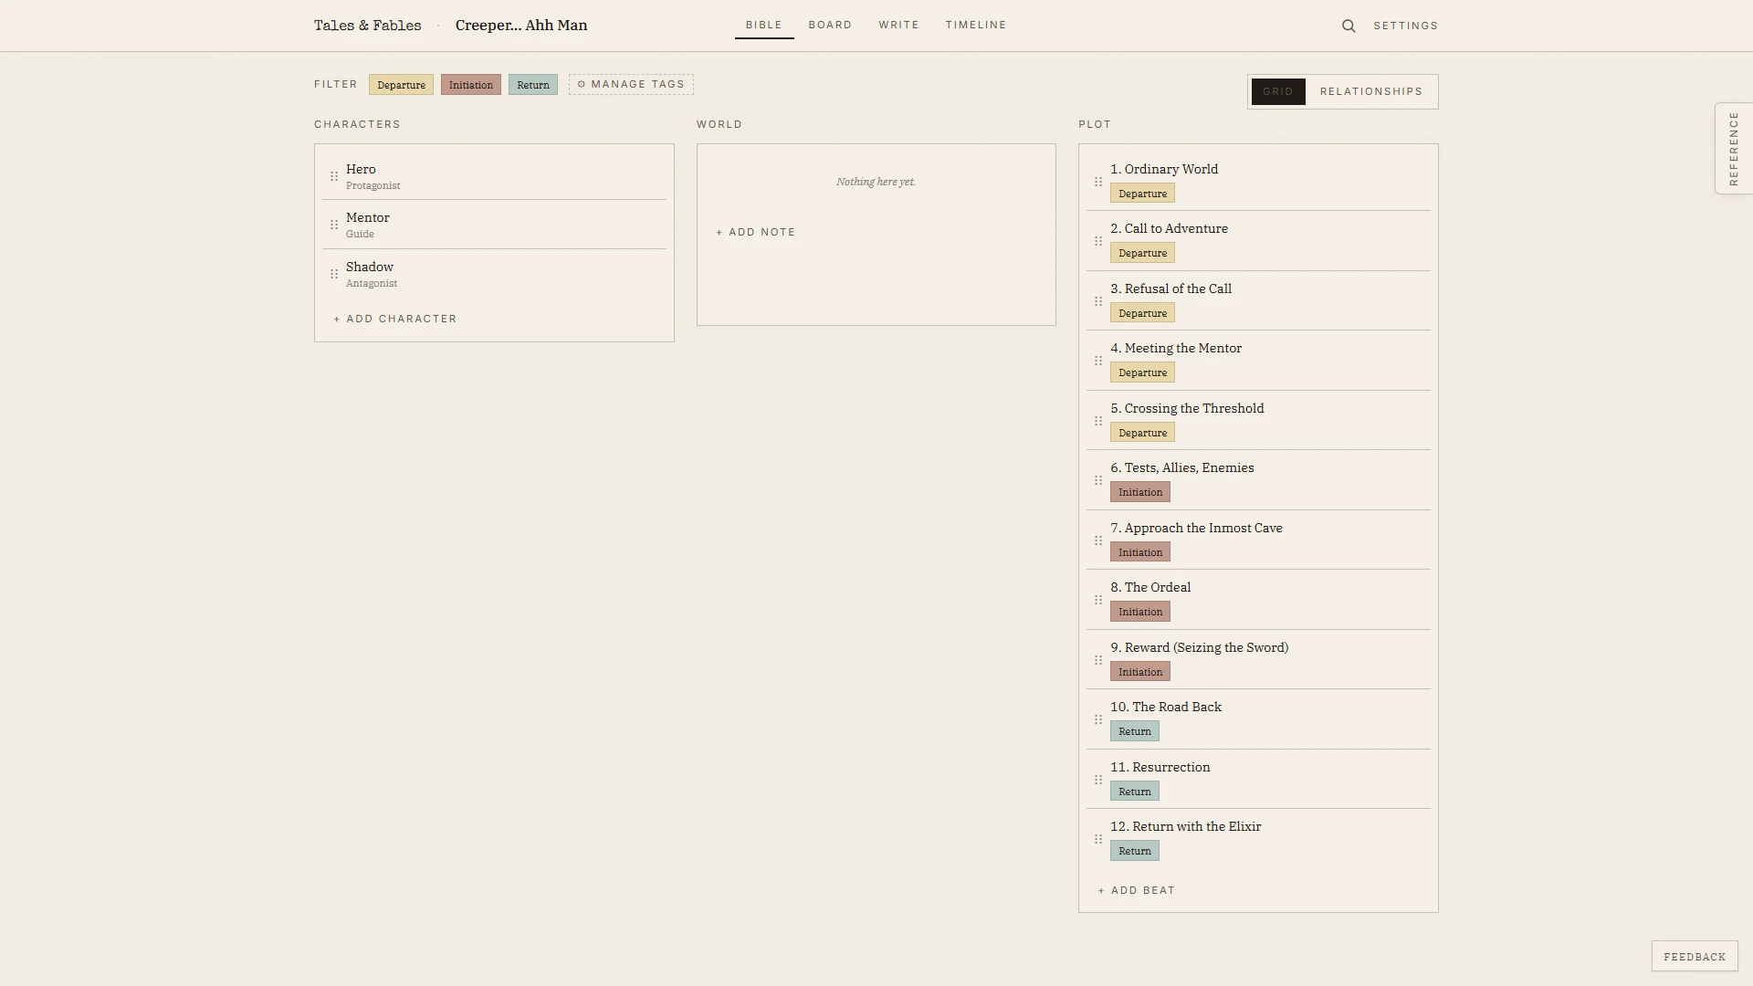Click the drag handle beside Shadow
This screenshot has width=1753, height=986.
334,274
